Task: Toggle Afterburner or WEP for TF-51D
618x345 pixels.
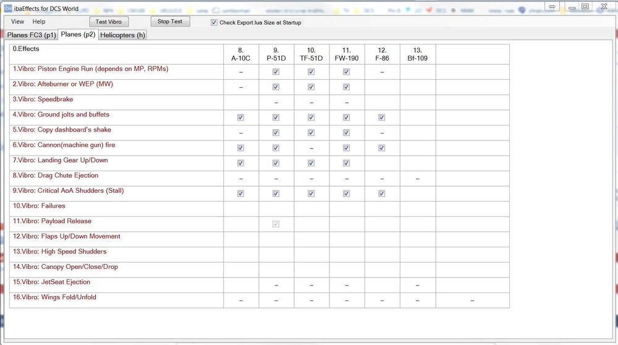Action: click(311, 87)
